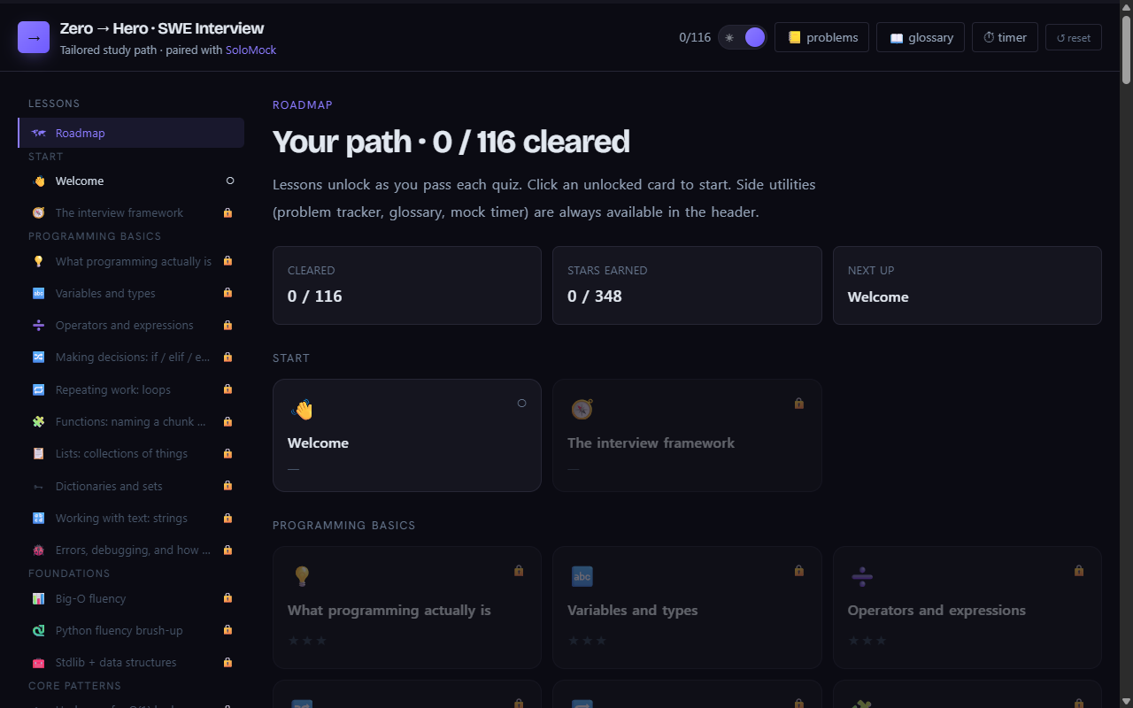1133x708 pixels.
Task: Click the lock on The interview framework card
Action: click(x=799, y=403)
